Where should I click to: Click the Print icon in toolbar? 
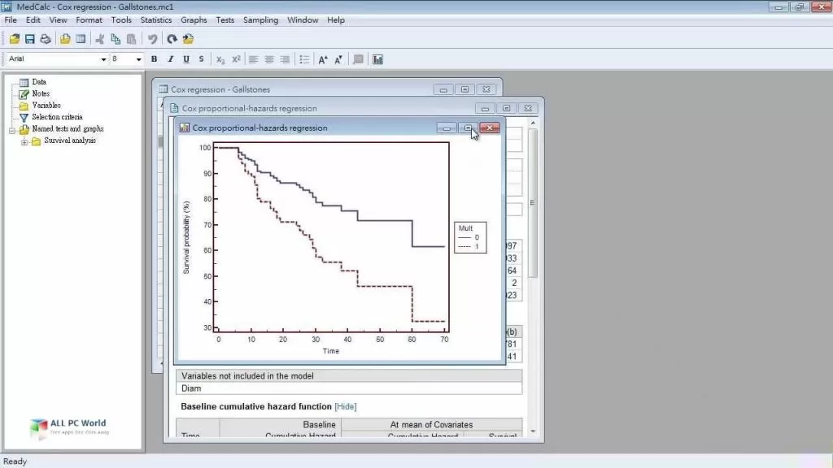[x=46, y=39]
